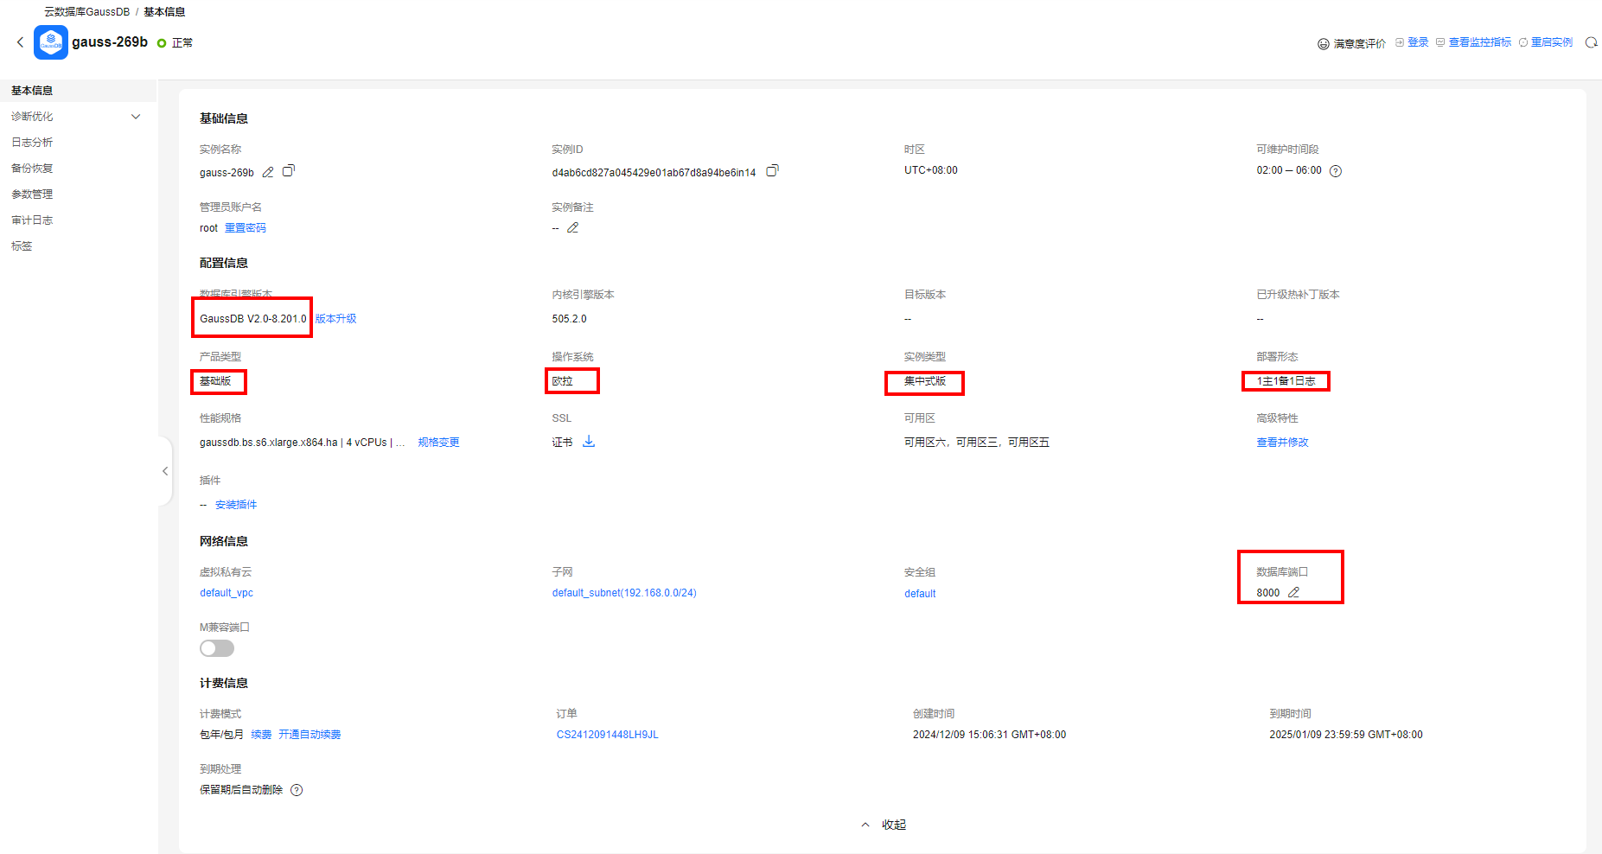The width and height of the screenshot is (1602, 854).
Task: Click the timezone value UTC+08:00
Action: click(x=931, y=170)
